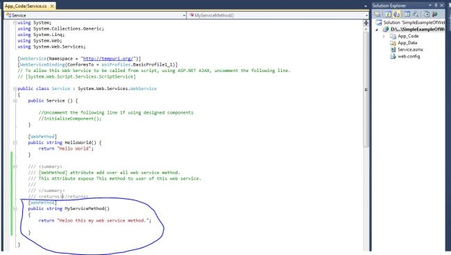Collapse the using directives block

click(x=15, y=23)
